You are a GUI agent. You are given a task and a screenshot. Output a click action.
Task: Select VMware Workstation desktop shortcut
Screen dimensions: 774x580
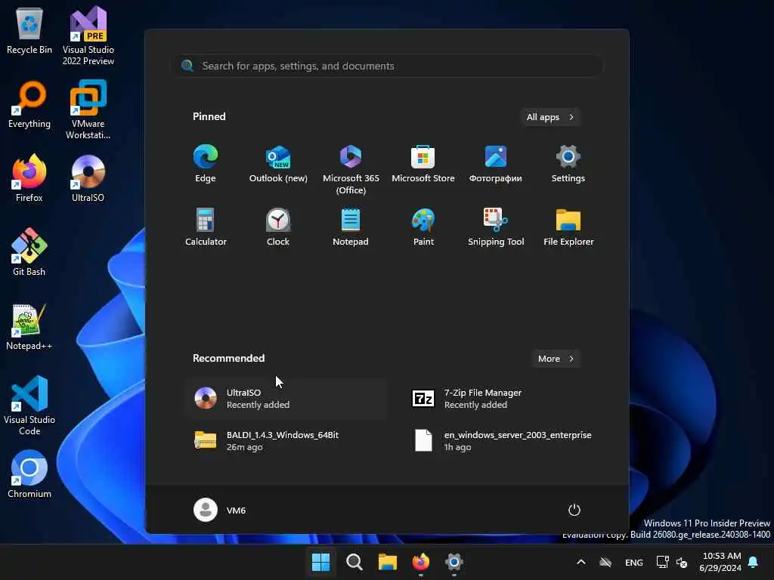(88, 110)
